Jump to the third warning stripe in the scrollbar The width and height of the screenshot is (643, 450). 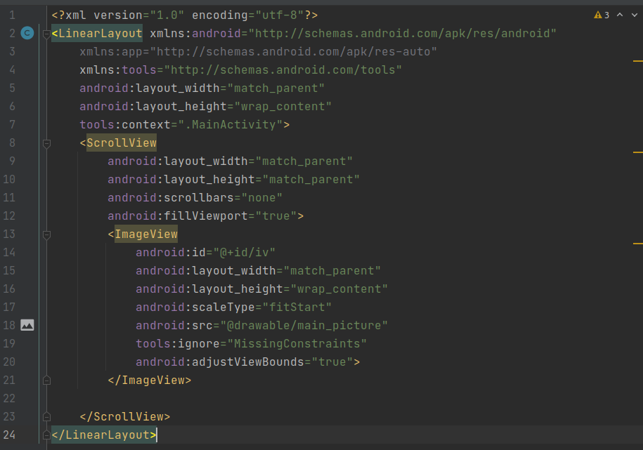[x=637, y=244]
